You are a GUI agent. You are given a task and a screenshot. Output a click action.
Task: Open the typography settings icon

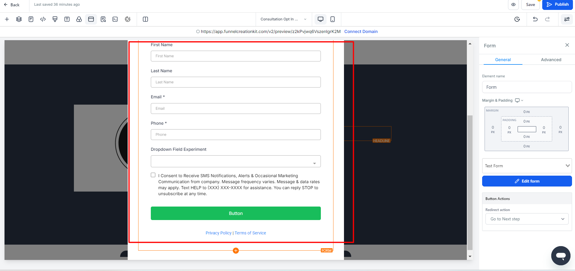[x=67, y=19]
